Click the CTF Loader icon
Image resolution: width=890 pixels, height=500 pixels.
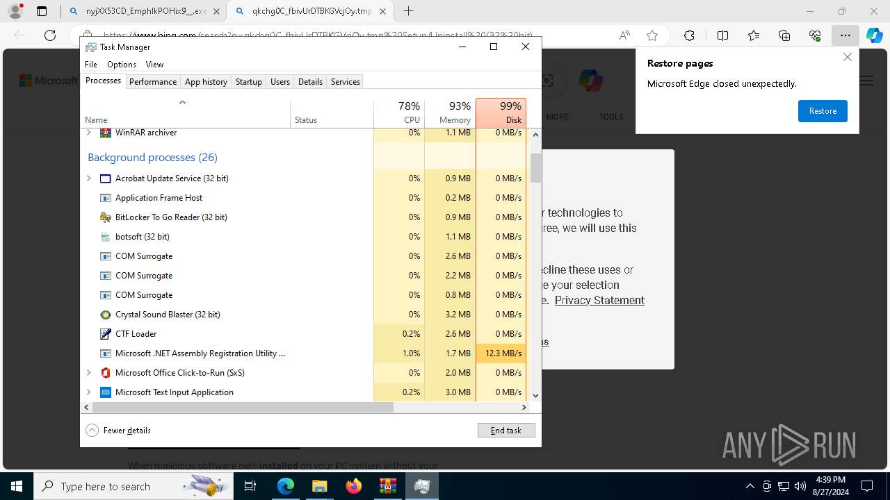pyautogui.click(x=106, y=334)
